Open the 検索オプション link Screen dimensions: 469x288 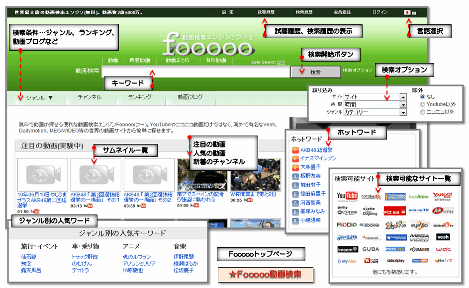tap(357, 70)
